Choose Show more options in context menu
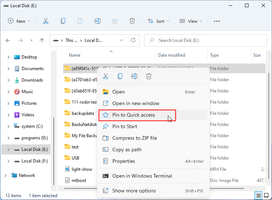272x200 pixels. [x=134, y=191]
